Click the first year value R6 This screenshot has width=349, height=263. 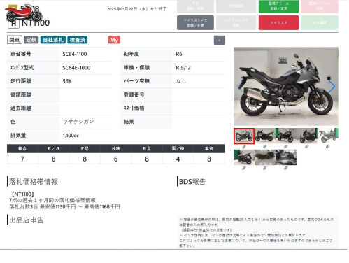click(x=179, y=54)
